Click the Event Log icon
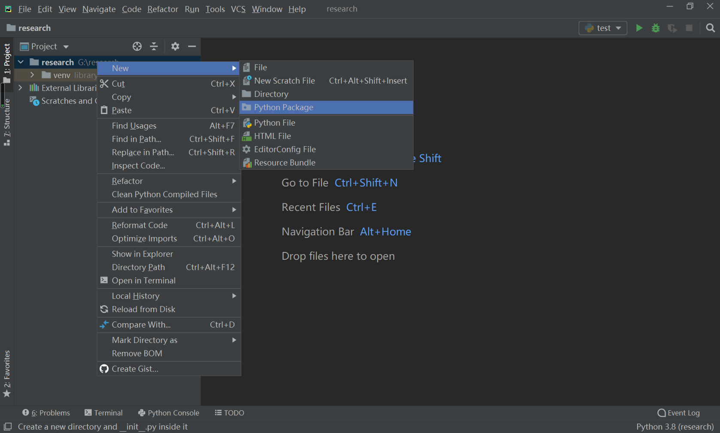The image size is (720, 433). click(662, 413)
